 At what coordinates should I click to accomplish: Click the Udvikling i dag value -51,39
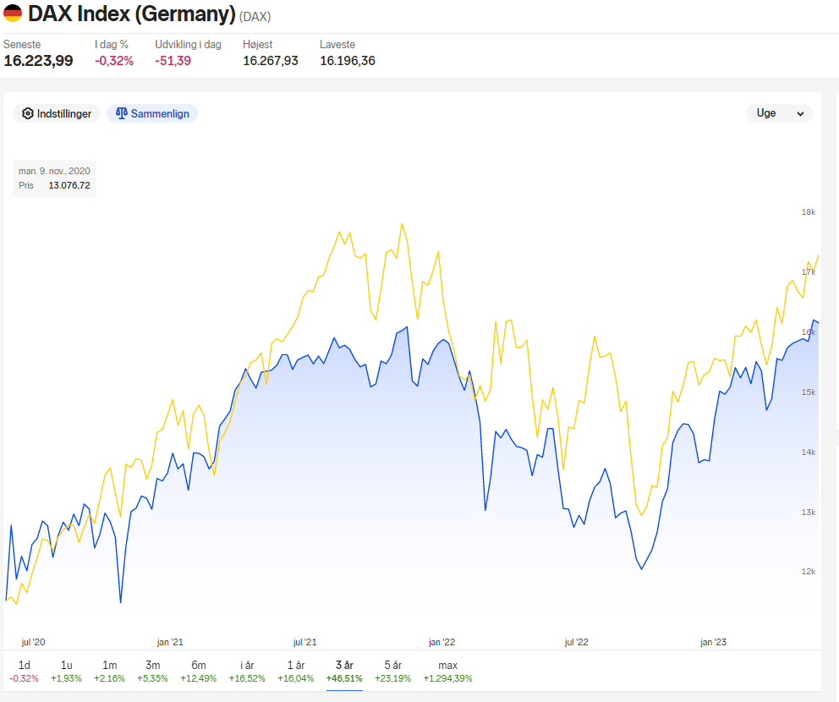173,60
